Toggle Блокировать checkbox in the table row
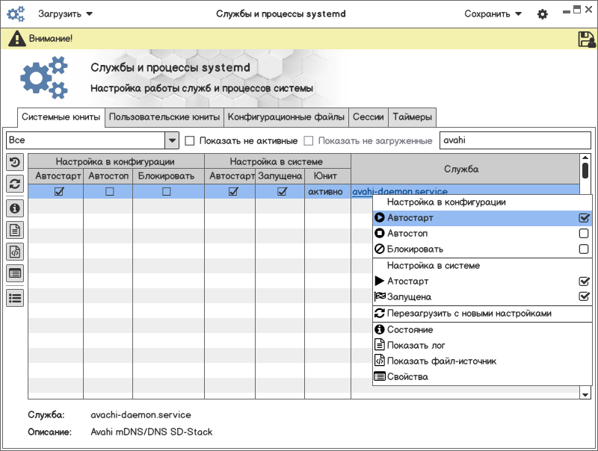The image size is (598, 451). [167, 192]
